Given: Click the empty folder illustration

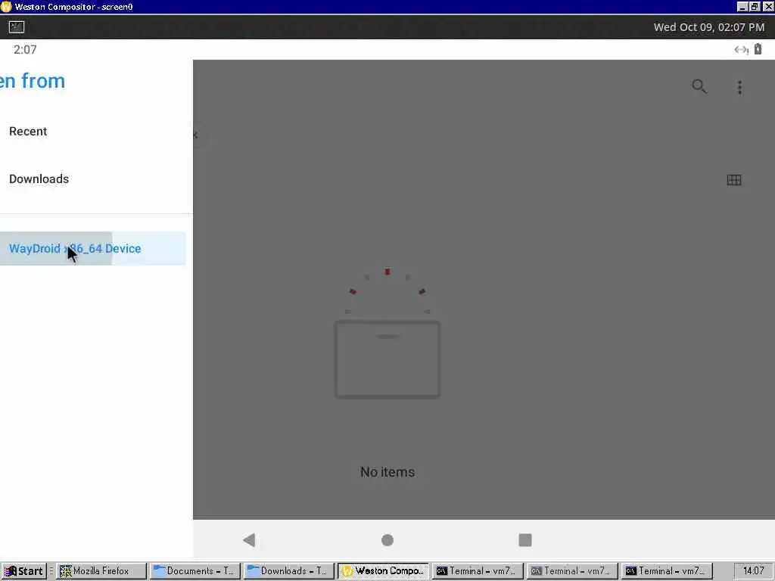Looking at the screenshot, I should (x=387, y=333).
